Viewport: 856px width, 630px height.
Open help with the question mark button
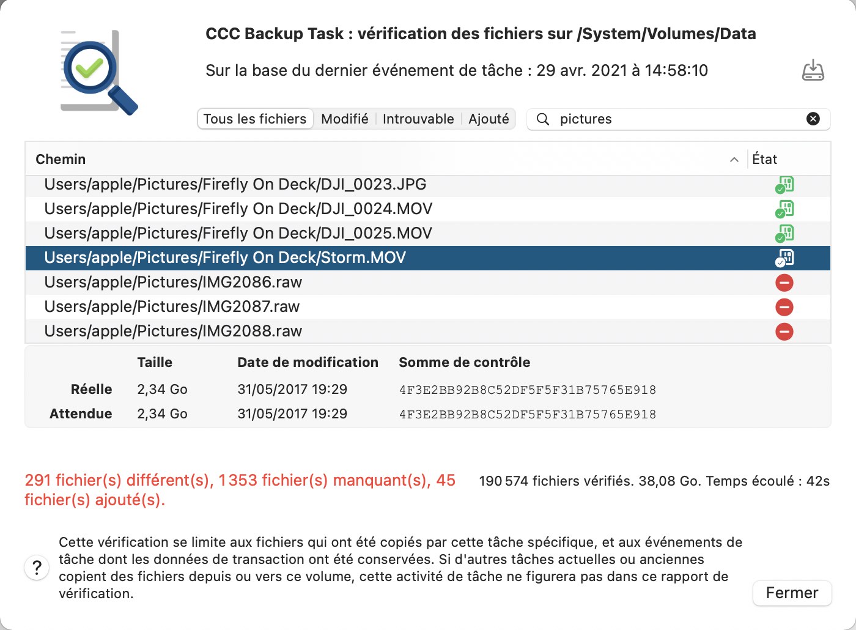37,568
